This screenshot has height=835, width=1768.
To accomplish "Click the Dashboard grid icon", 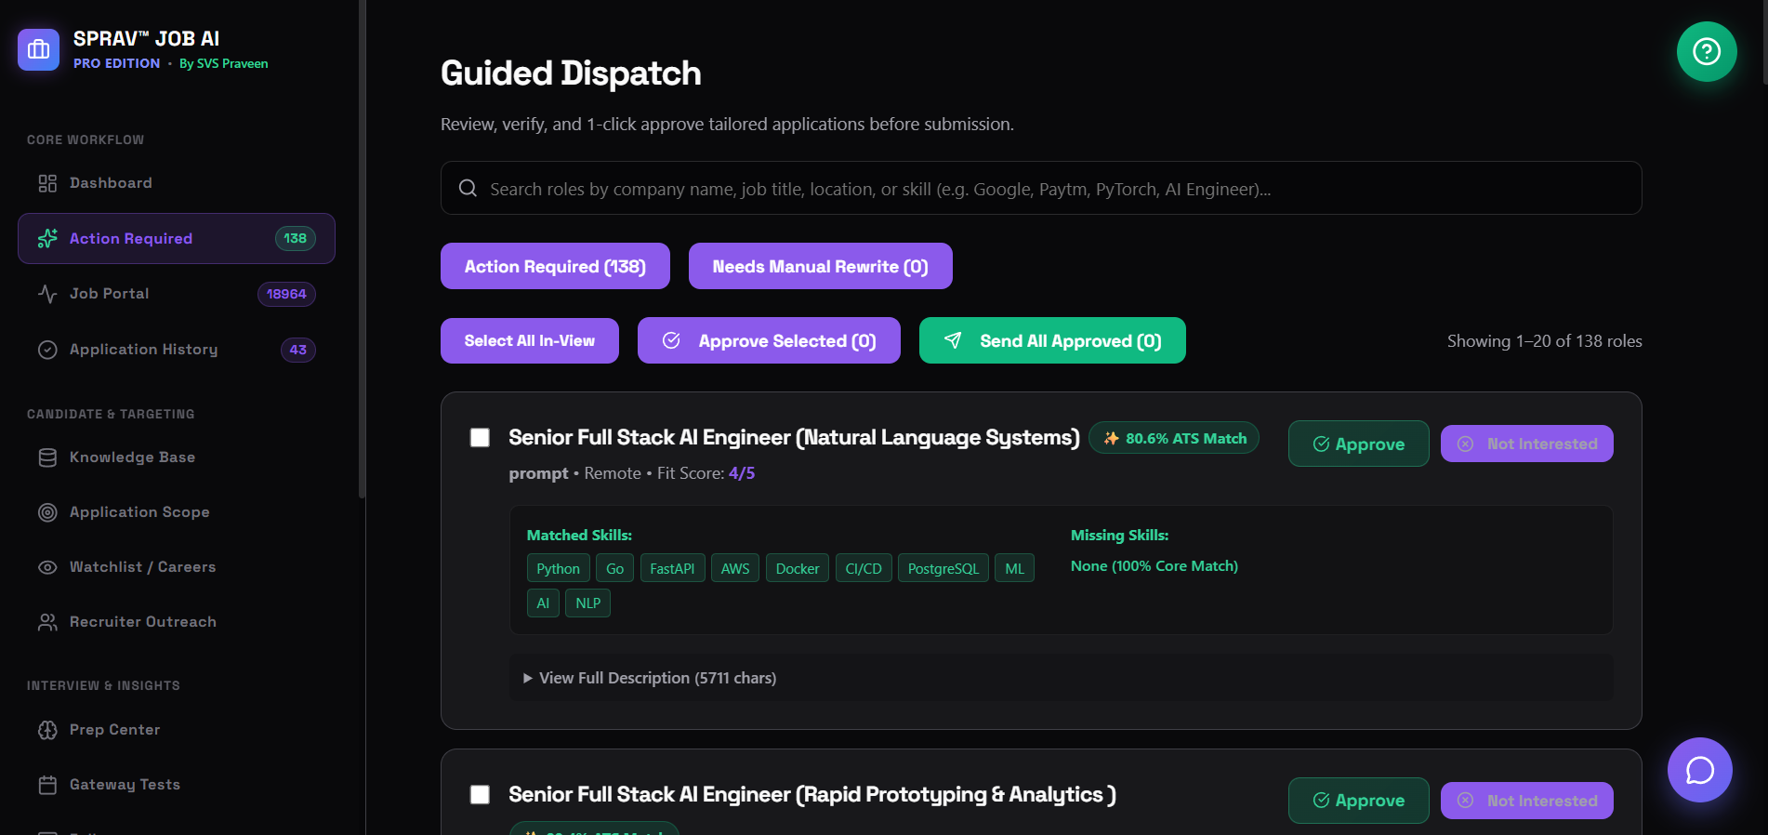I will 47,183.
